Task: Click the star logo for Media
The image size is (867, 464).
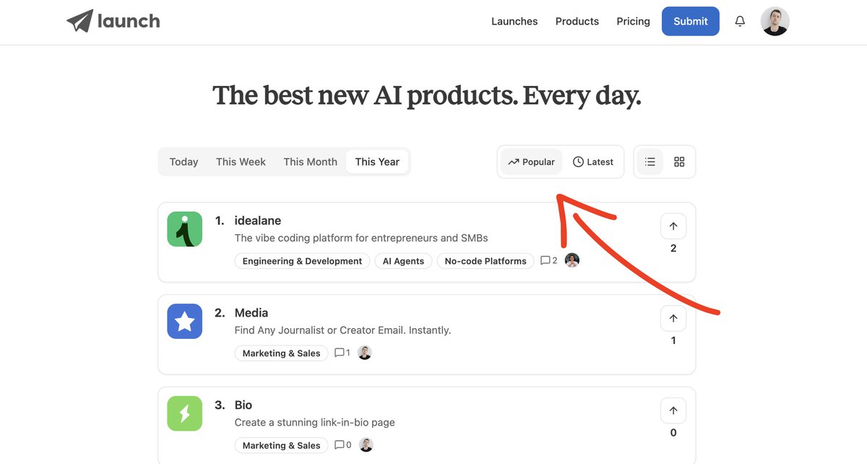Action: (184, 321)
